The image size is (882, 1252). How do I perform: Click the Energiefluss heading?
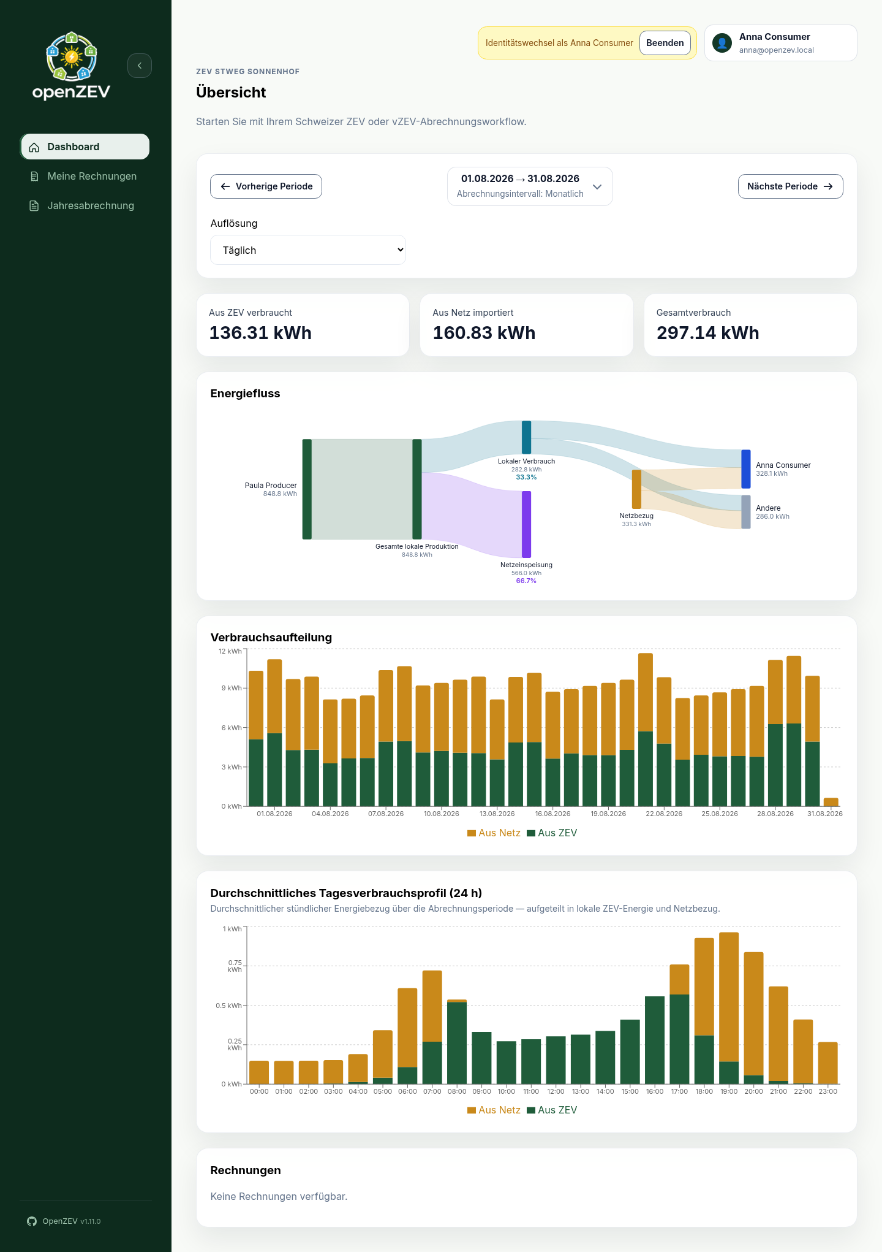[x=245, y=394]
